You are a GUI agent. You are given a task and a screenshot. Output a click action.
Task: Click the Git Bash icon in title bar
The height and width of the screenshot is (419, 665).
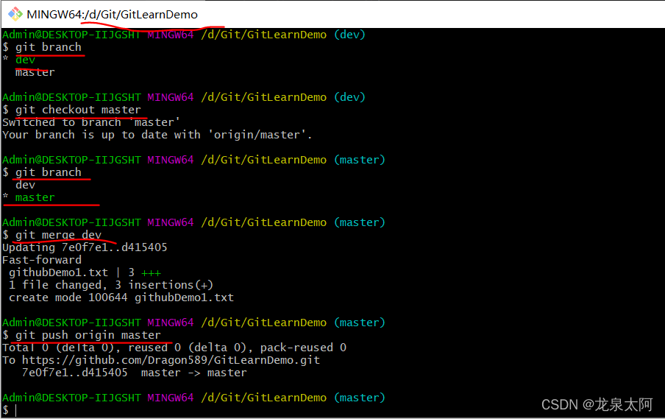[15, 14]
